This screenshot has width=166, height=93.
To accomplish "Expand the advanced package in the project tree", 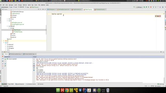I will point(6,44).
